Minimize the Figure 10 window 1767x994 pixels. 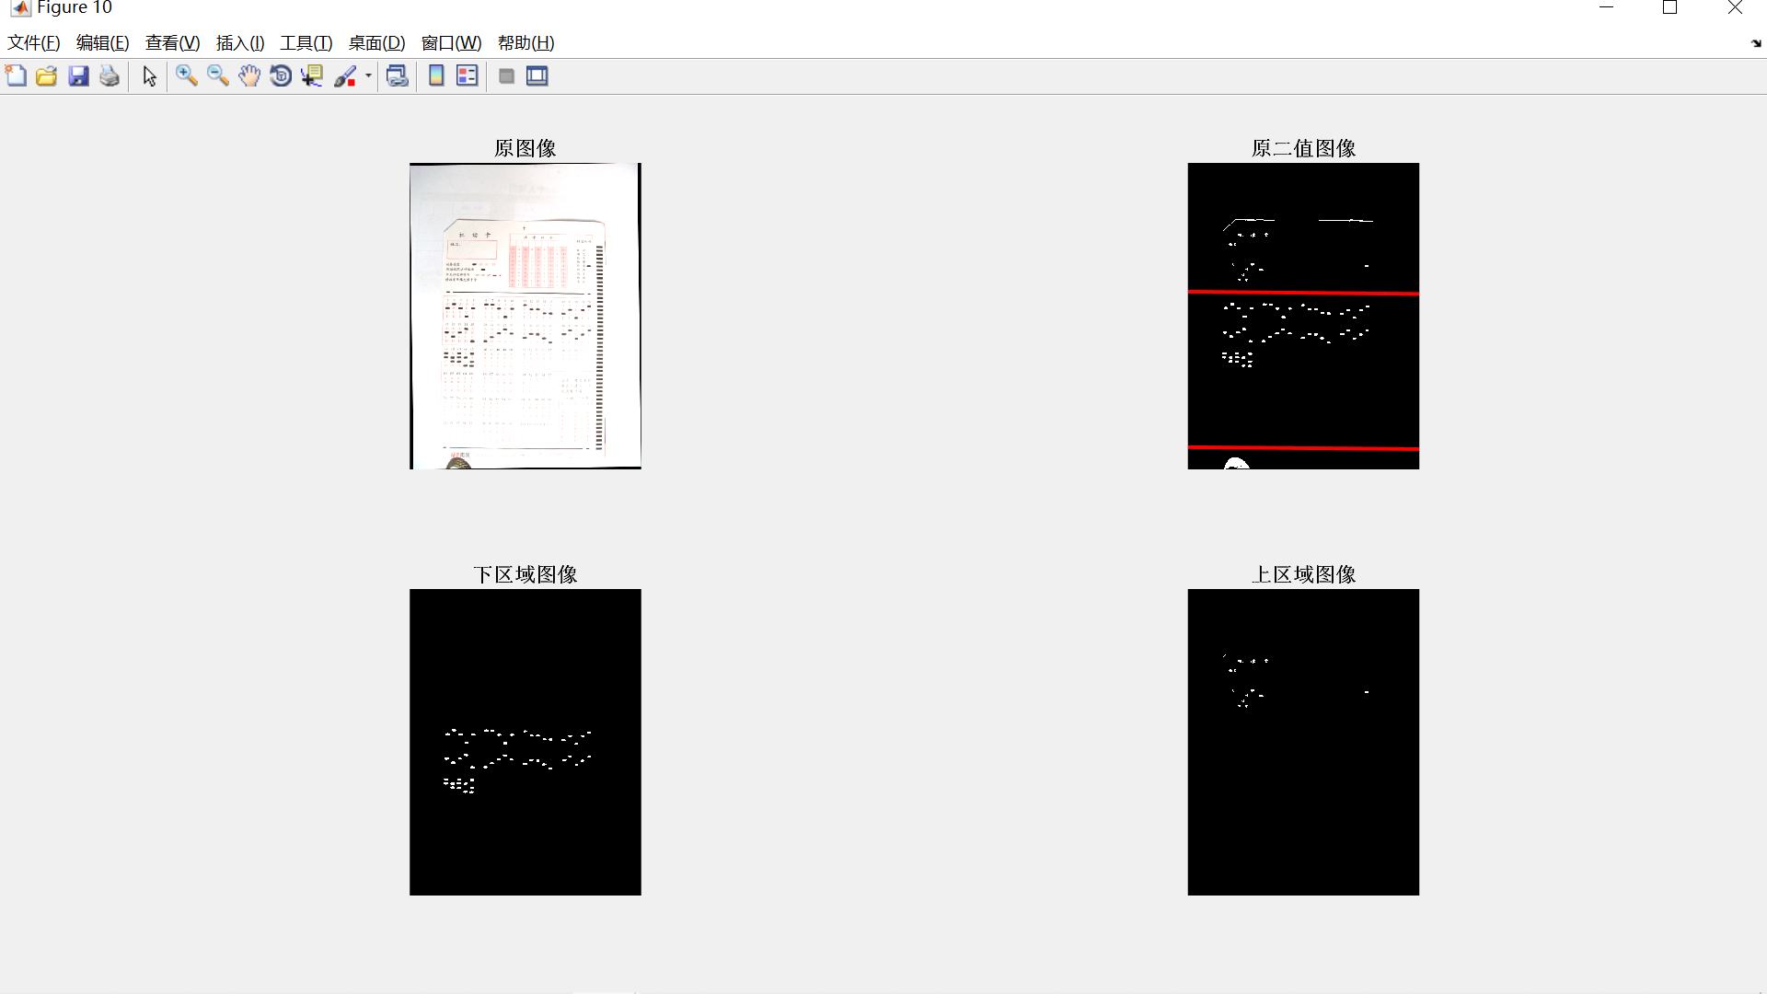click(x=1607, y=8)
